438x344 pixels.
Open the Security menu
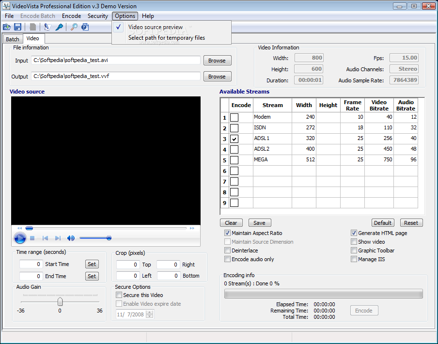(98, 16)
